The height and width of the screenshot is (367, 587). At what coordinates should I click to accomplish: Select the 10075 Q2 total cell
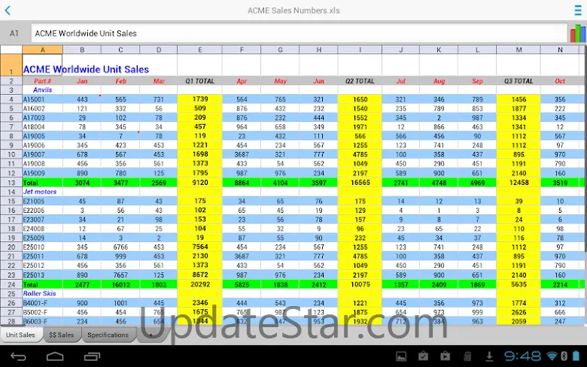point(360,284)
